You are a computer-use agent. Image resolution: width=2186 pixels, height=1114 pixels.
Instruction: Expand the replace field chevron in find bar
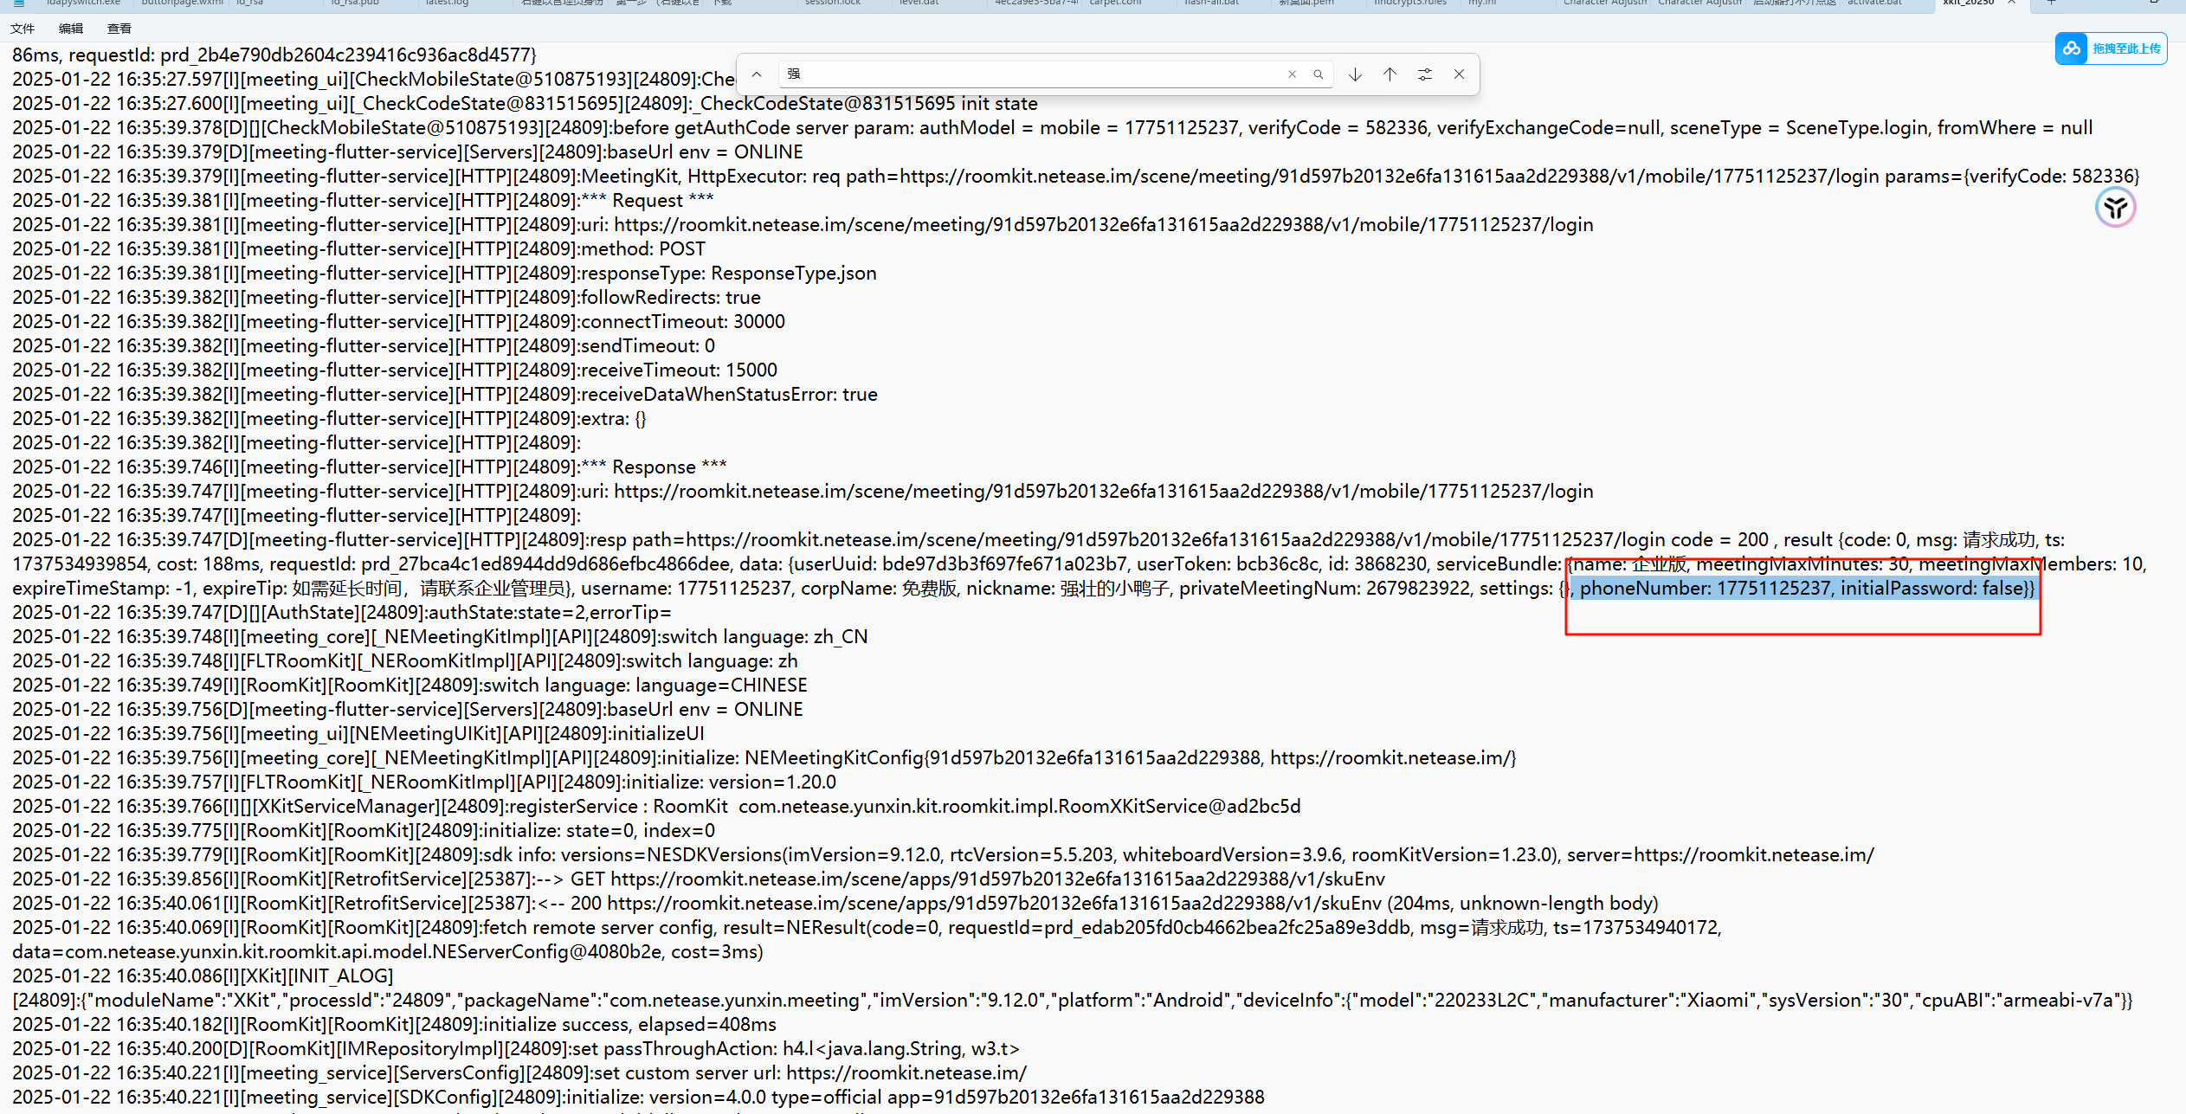[757, 74]
